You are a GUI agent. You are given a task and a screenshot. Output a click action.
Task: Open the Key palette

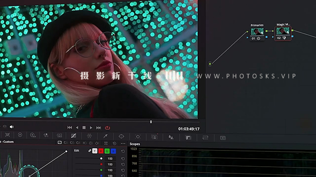(188, 138)
